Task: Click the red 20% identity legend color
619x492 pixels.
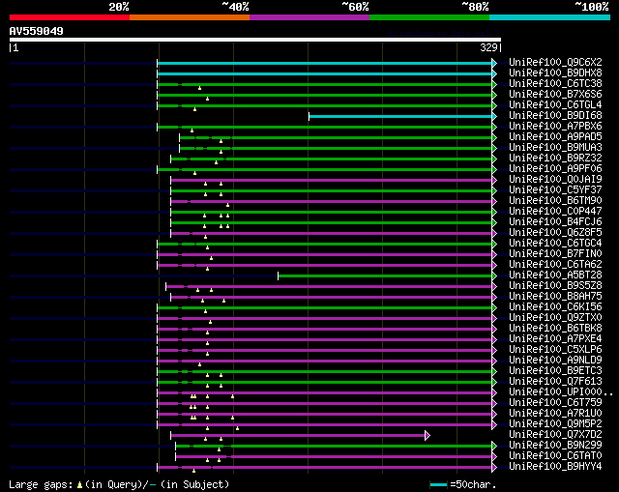Action: click(x=70, y=17)
